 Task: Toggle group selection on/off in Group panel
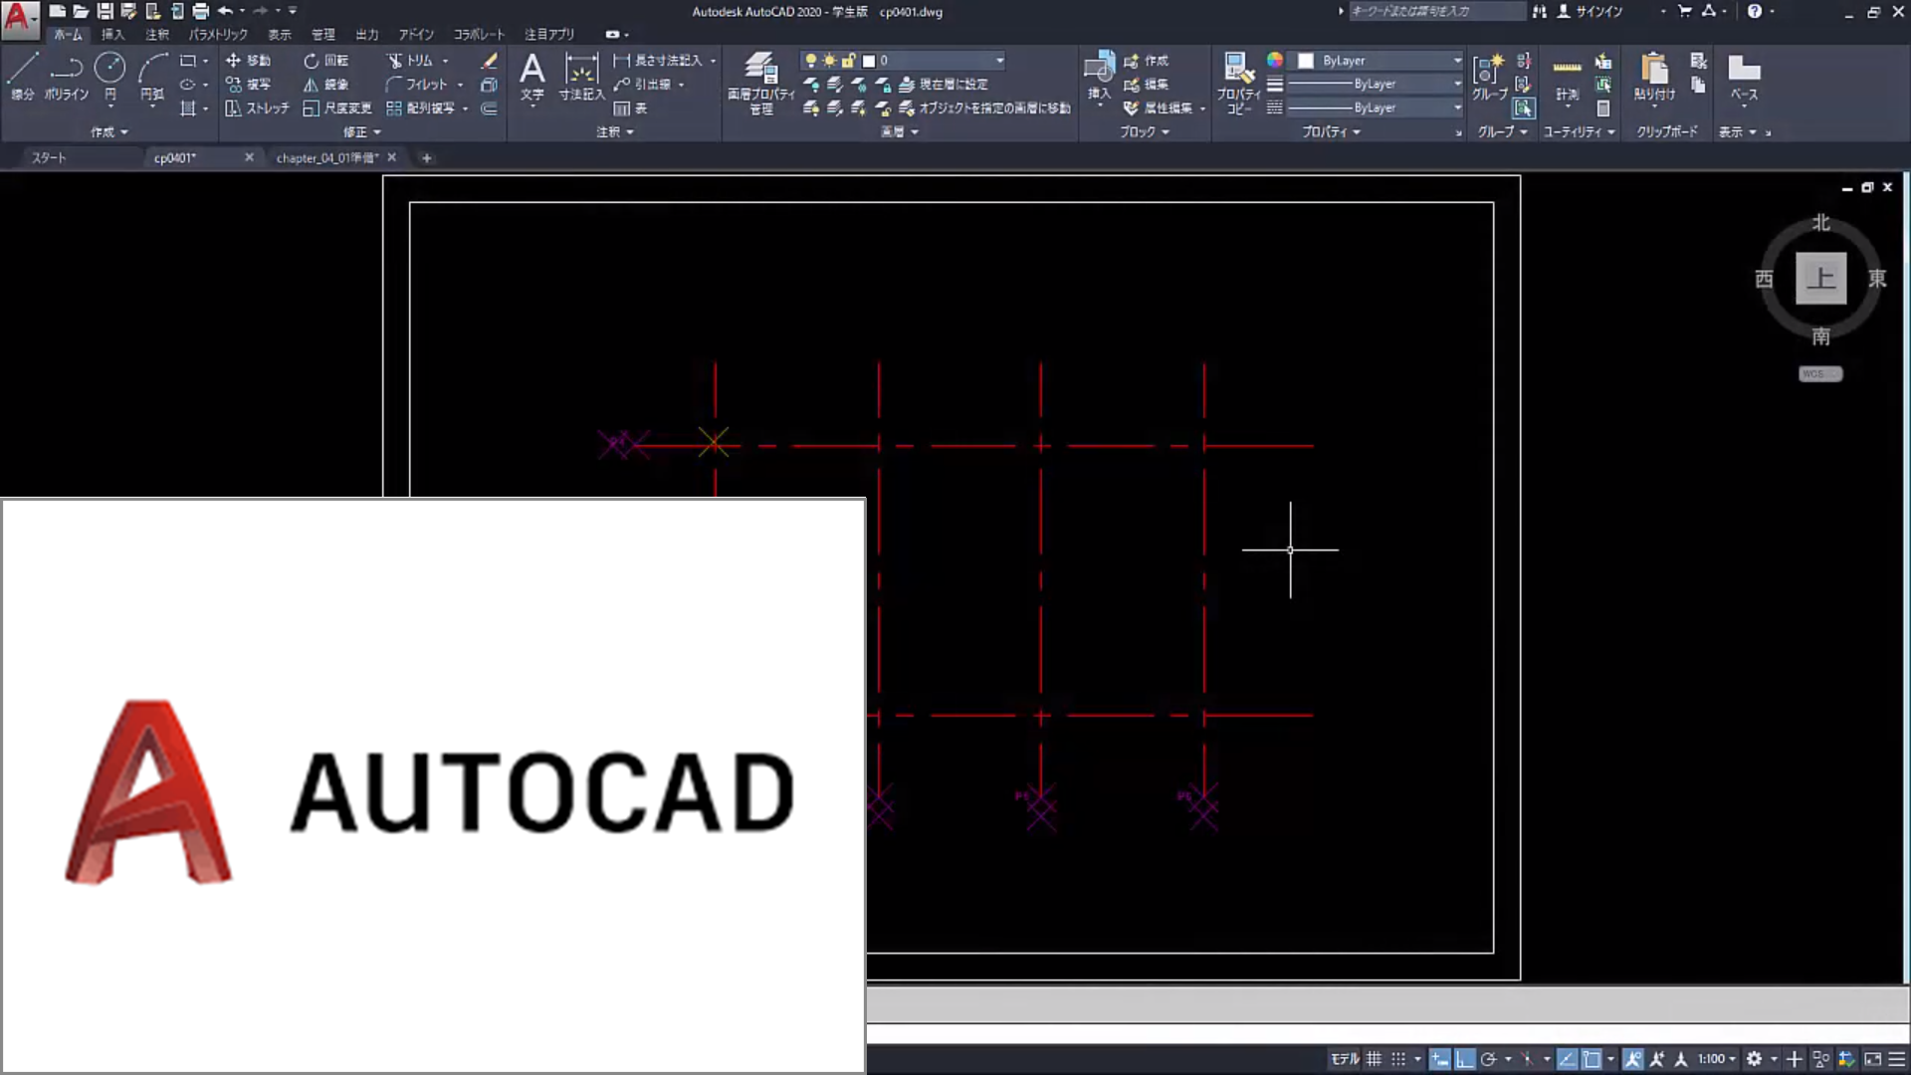pyautogui.click(x=1523, y=108)
